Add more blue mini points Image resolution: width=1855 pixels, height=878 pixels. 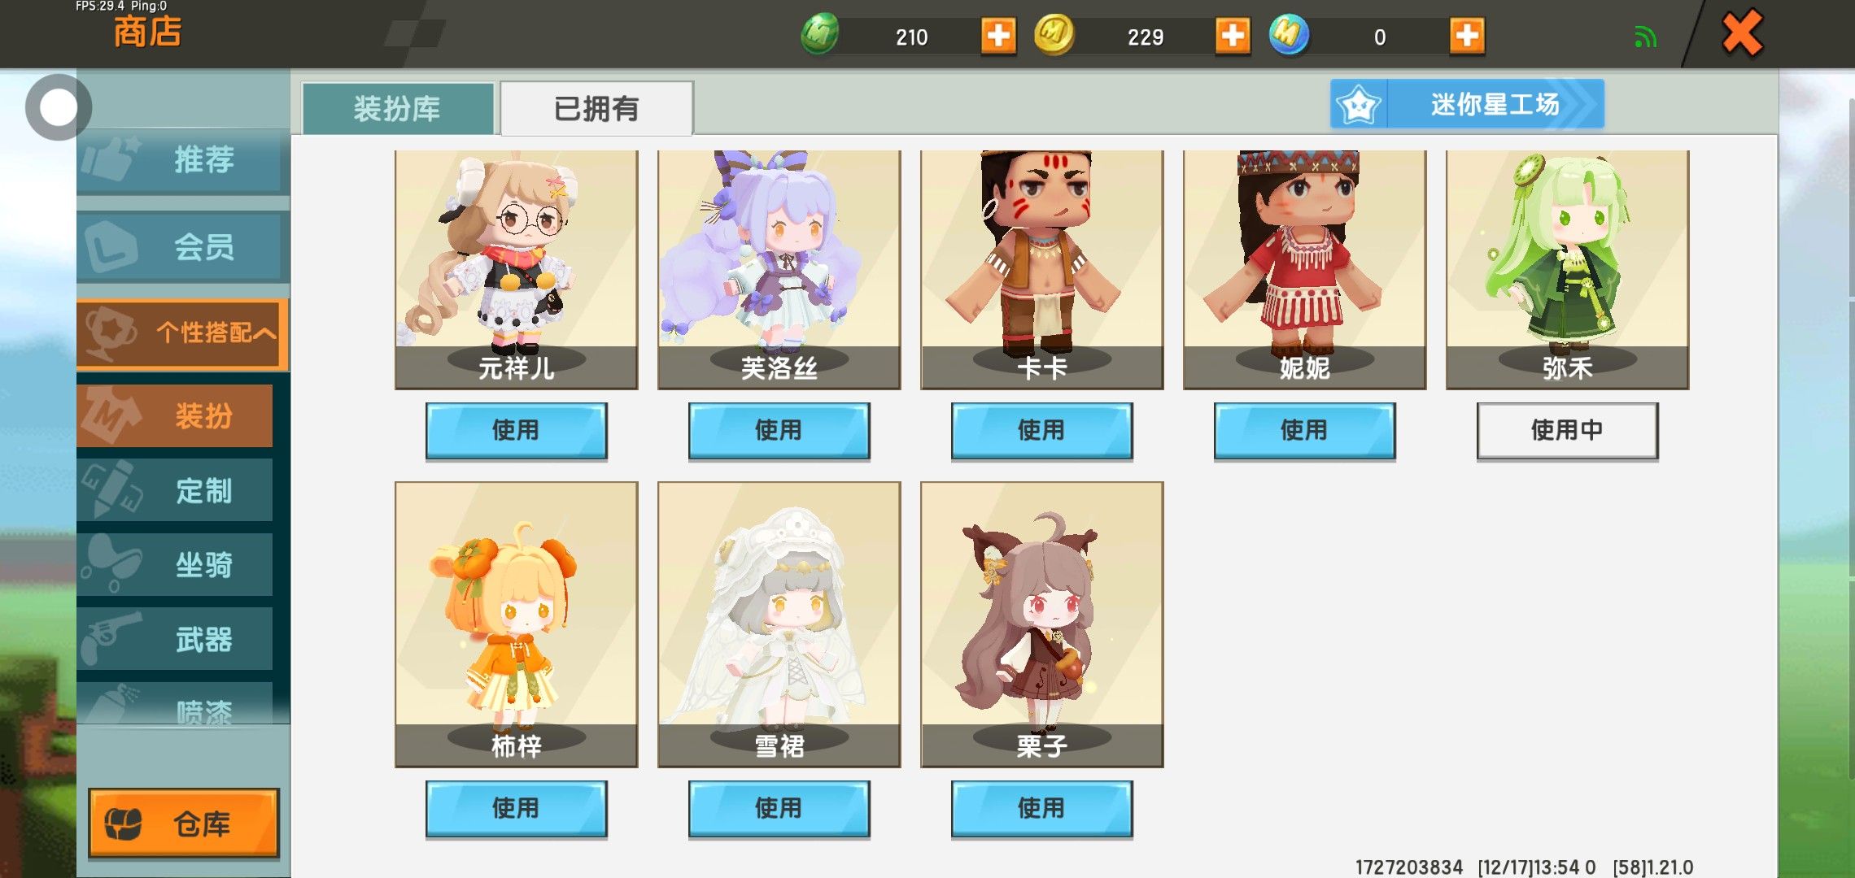click(1467, 37)
